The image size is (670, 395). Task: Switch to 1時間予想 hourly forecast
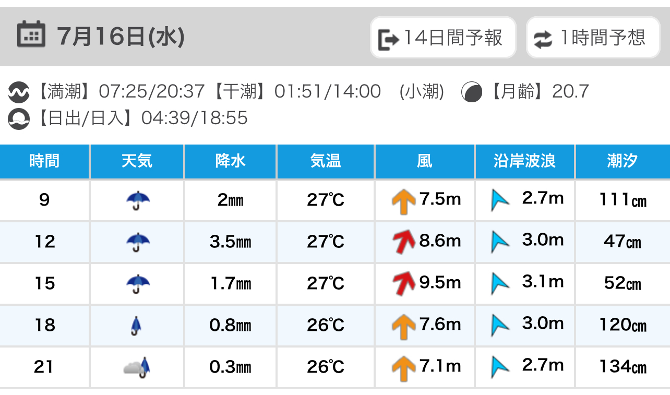(x=593, y=38)
